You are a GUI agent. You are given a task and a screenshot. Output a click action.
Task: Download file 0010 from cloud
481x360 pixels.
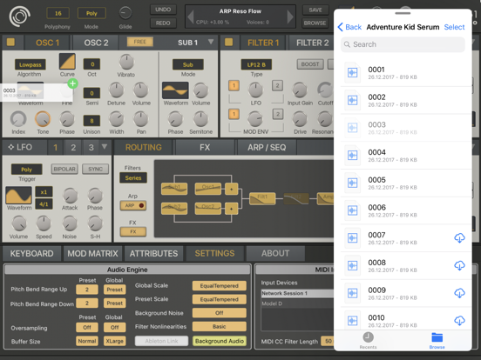(x=459, y=321)
